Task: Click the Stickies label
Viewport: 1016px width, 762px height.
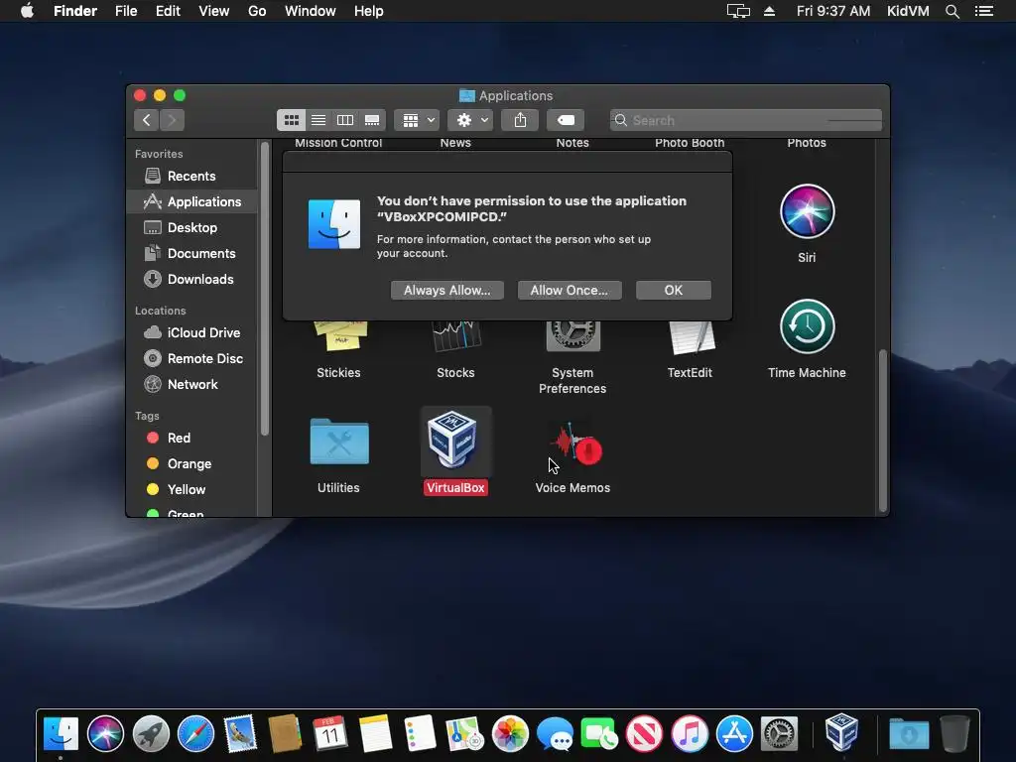Action: click(x=338, y=373)
